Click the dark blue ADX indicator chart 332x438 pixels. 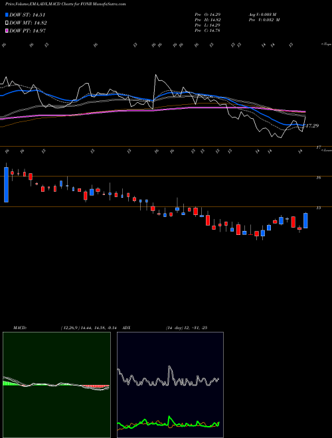(x=170, y=385)
